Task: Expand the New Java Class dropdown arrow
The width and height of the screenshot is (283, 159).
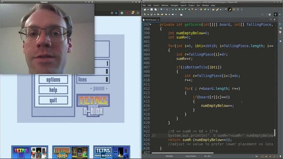Action: (x=208, y=10)
